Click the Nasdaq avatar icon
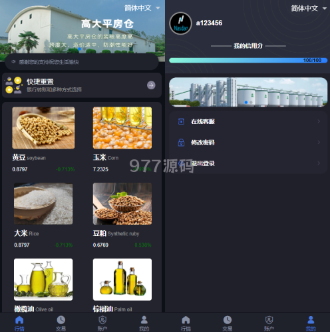The image size is (330, 332). pyautogui.click(x=180, y=23)
